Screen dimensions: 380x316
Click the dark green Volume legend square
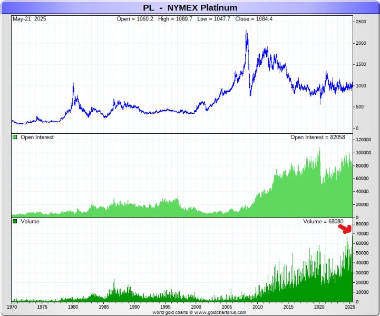pos(15,221)
